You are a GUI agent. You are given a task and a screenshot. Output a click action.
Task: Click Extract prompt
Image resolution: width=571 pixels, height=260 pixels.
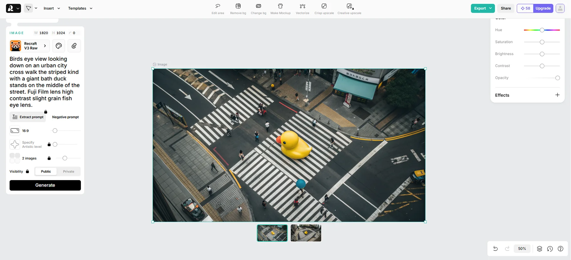[x=28, y=117]
